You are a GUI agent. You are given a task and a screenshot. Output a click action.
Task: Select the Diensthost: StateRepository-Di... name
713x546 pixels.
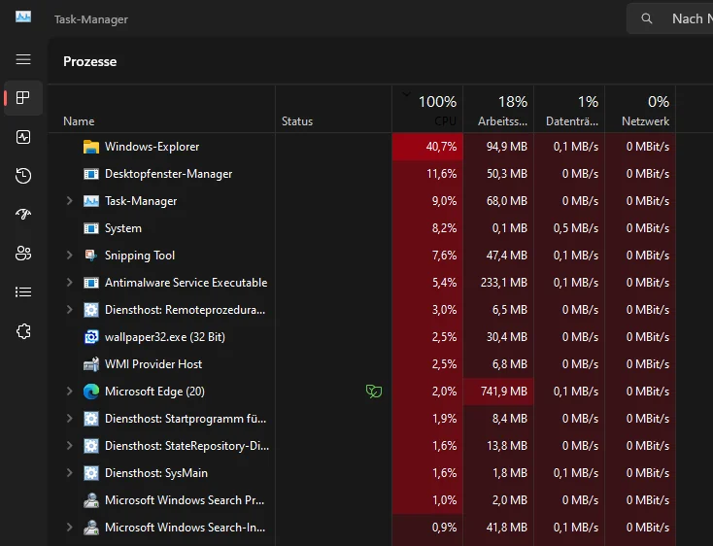tap(187, 446)
